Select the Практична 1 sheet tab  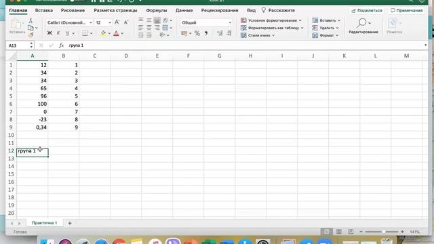coord(44,223)
